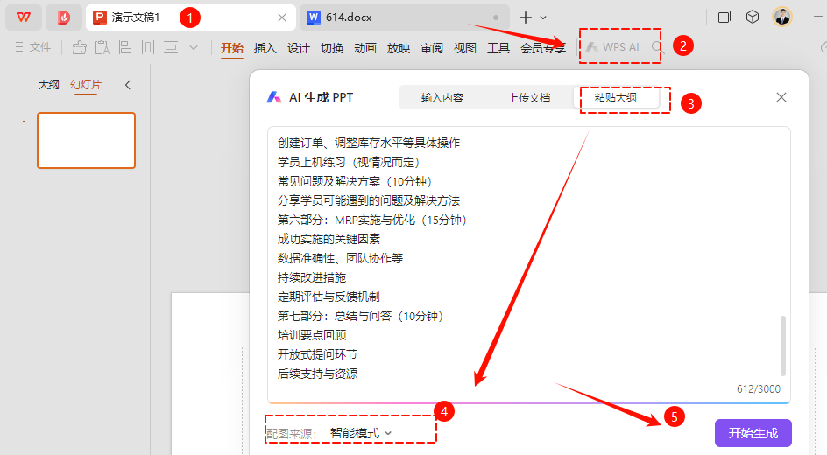Expand the new-tab dropdown arrow
Viewport: 827px width, 455px height.
click(x=543, y=17)
